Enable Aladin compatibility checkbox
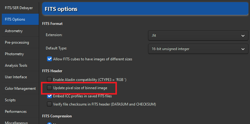This screenshot has height=124, width=250. click(x=49, y=79)
